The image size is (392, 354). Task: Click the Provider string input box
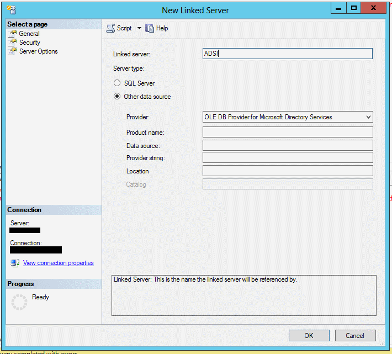coord(288,158)
